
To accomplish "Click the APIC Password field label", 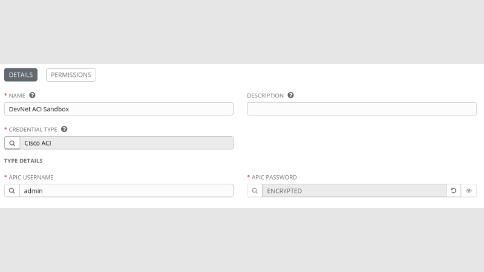I will click(274, 177).
